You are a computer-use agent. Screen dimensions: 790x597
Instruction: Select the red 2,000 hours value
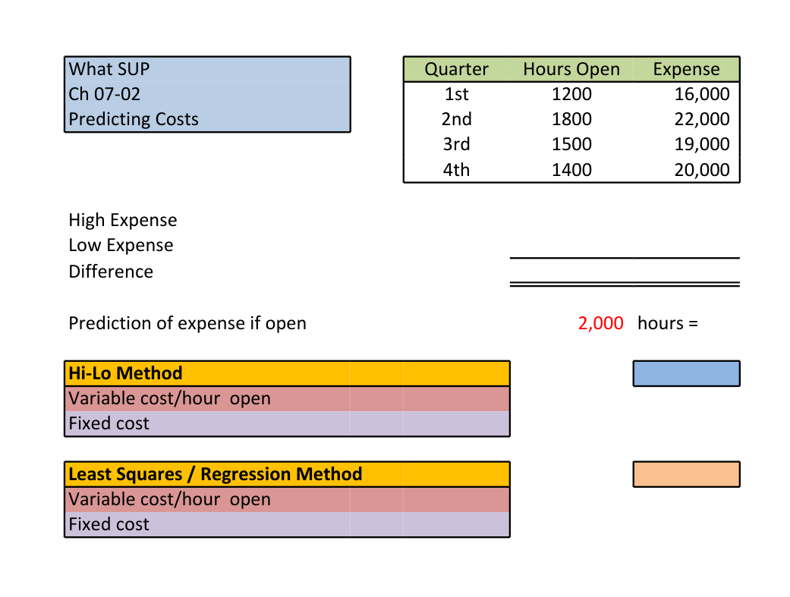[x=600, y=323]
